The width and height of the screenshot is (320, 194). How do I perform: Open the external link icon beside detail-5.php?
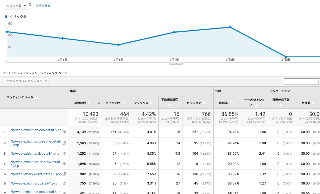click(64, 132)
